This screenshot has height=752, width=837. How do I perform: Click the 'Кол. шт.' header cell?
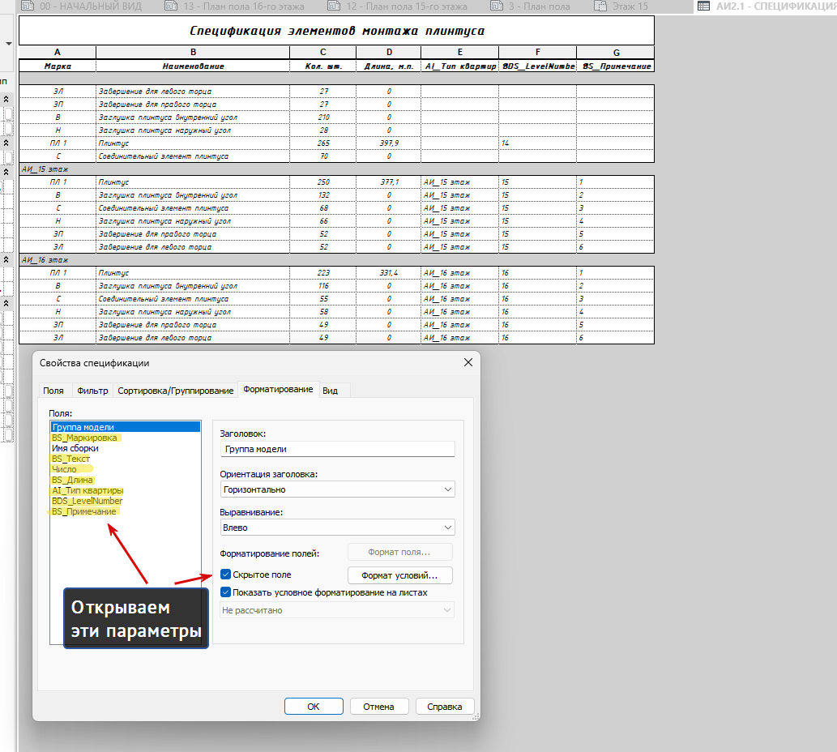(323, 66)
